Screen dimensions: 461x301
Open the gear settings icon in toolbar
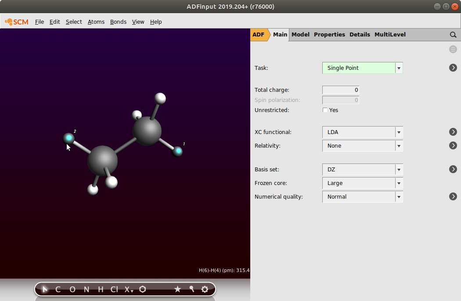coord(205,289)
